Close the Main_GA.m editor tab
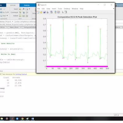123x123 pixels. [21, 27]
